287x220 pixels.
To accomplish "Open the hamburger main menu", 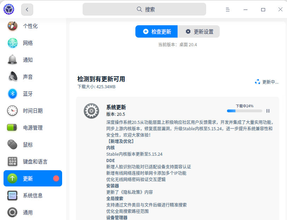I will pos(227,10).
